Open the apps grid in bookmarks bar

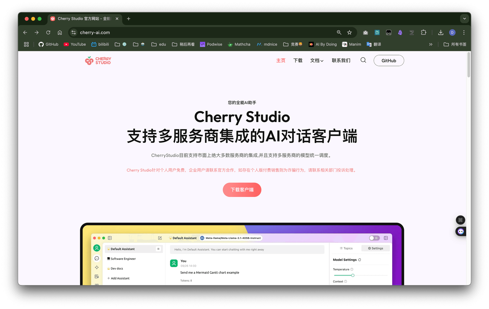point(26,44)
